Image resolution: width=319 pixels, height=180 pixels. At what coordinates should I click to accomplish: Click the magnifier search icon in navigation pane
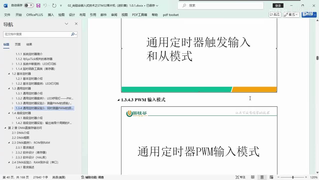pyautogui.click(x=73, y=34)
